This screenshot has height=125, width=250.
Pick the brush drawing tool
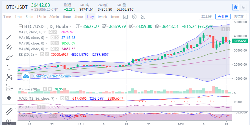pos(9,57)
